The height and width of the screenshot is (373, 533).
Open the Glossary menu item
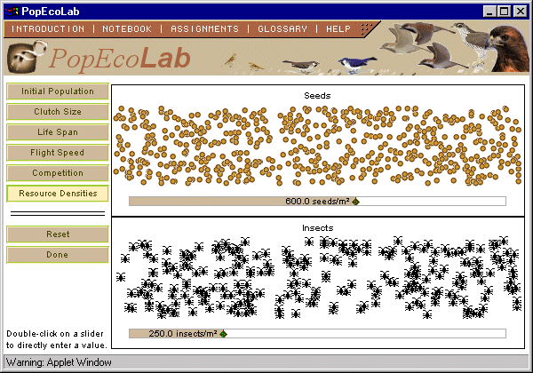click(x=282, y=29)
